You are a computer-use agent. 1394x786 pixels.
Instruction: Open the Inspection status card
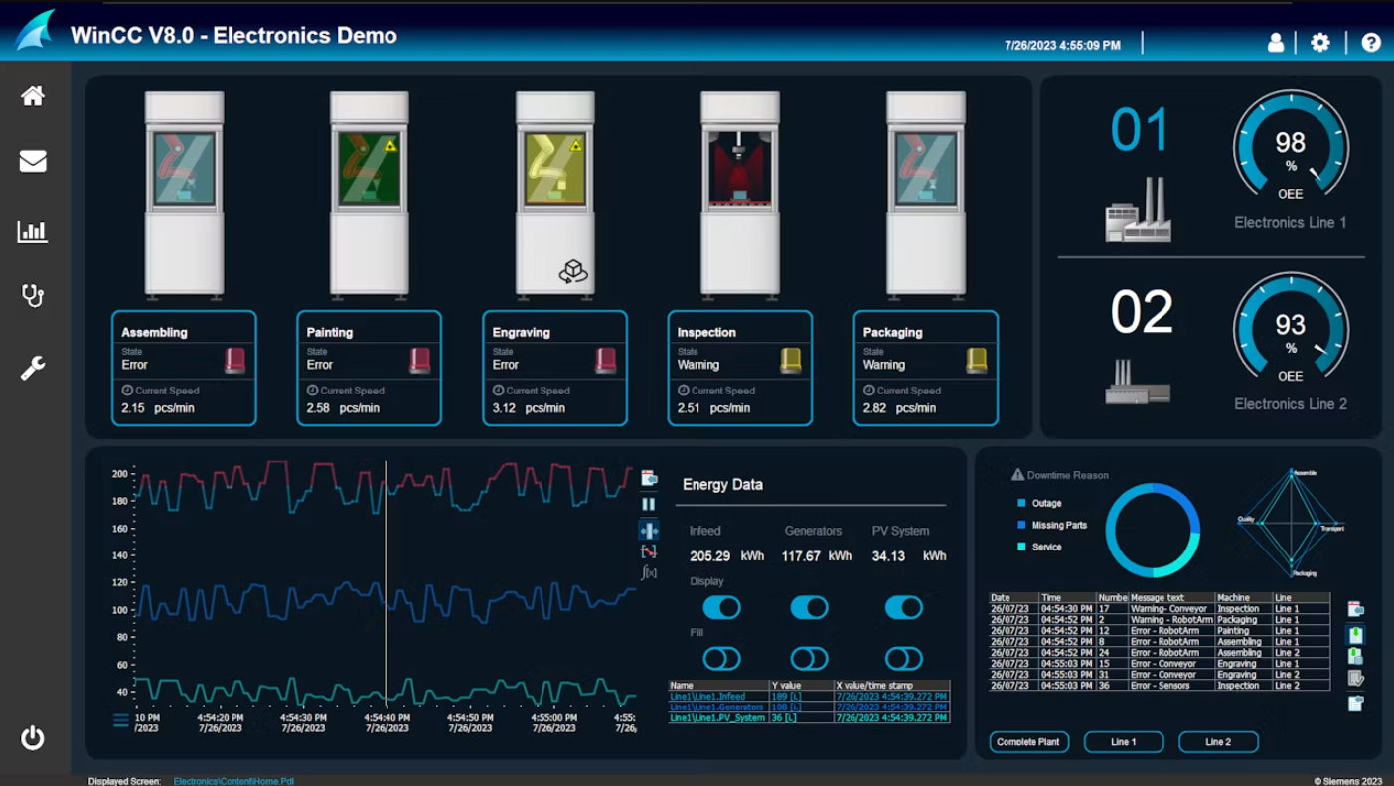740,369
